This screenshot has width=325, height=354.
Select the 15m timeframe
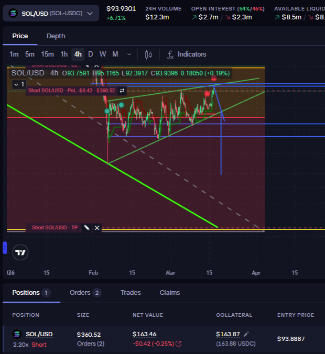click(48, 54)
